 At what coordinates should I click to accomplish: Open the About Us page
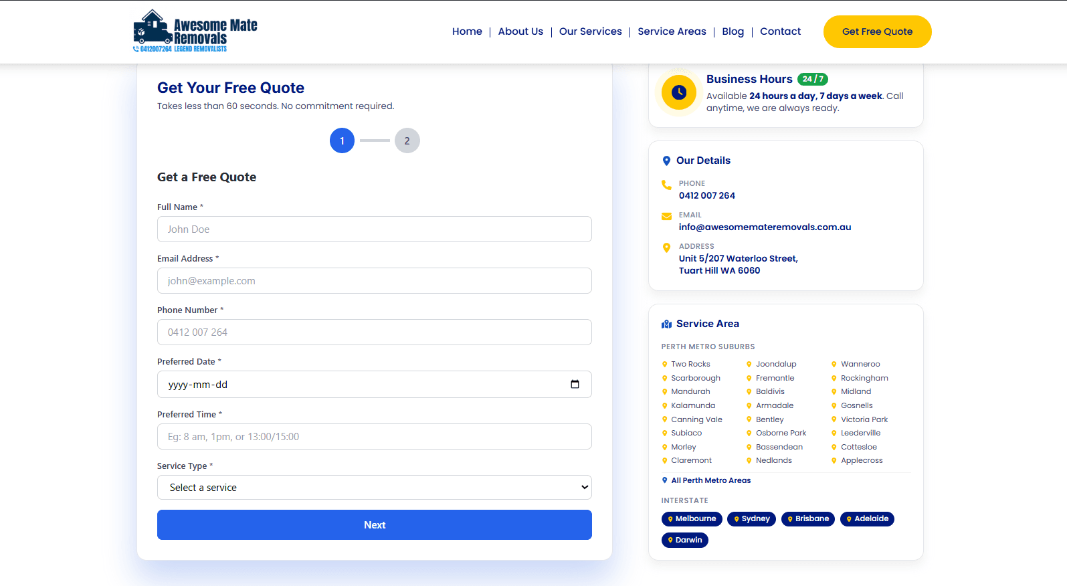(520, 31)
